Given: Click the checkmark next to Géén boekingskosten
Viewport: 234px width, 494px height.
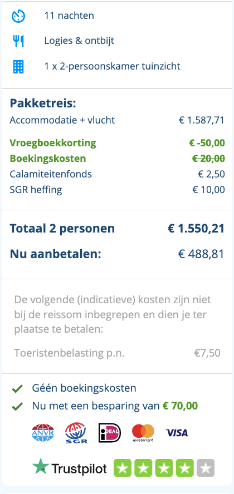Looking at the screenshot, I should tap(17, 389).
